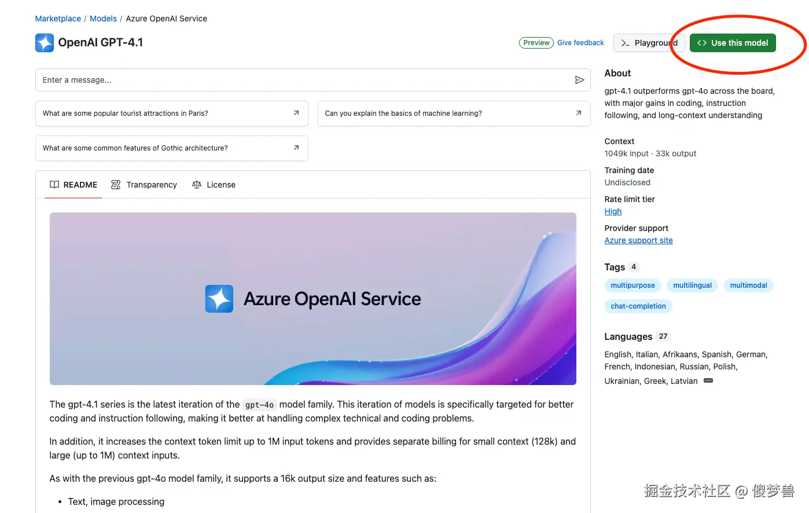
Task: Click the Languages count badge 27
Action: coord(663,336)
